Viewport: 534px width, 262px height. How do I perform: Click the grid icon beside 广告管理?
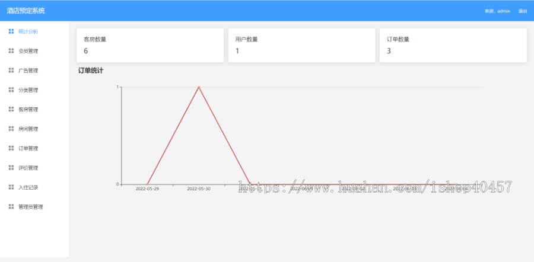pos(11,71)
